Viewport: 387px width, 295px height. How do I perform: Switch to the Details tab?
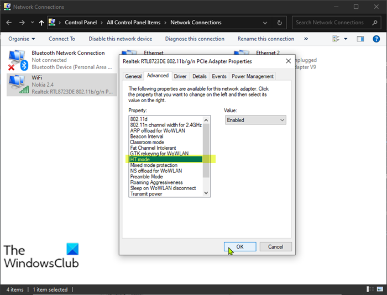[x=200, y=76]
